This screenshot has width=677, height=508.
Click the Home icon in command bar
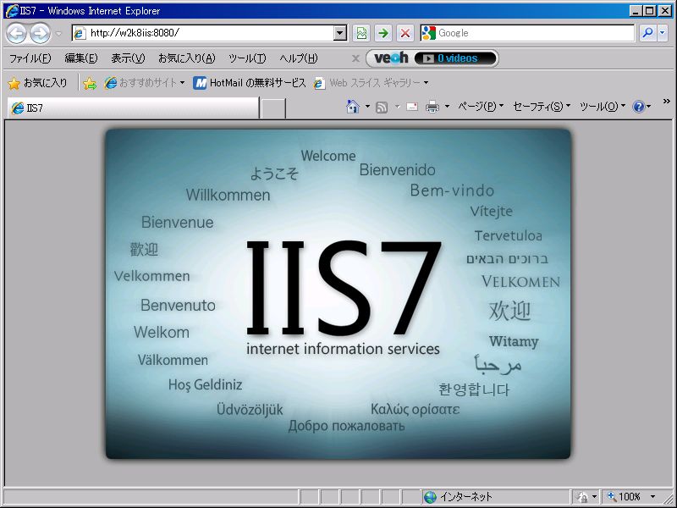(x=353, y=107)
